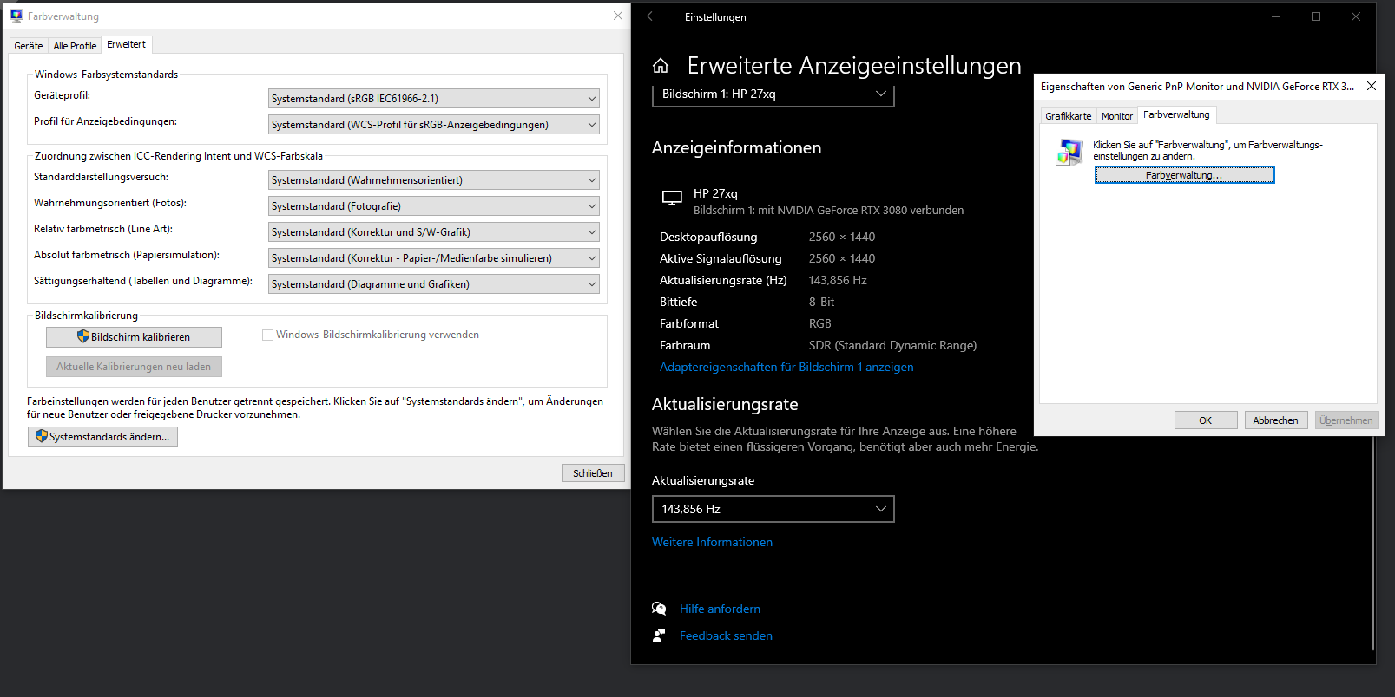Click the Farbraum value SDR (Standard Dynamic Range)
Viewport: 1395px width, 697px height.
click(x=892, y=345)
